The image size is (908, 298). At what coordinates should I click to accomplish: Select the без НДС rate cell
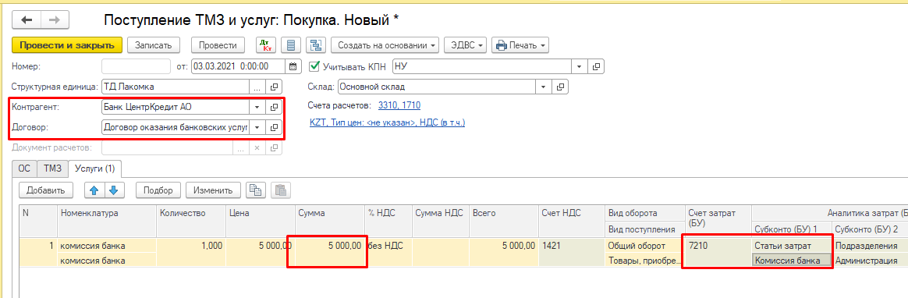pyautogui.click(x=388, y=246)
